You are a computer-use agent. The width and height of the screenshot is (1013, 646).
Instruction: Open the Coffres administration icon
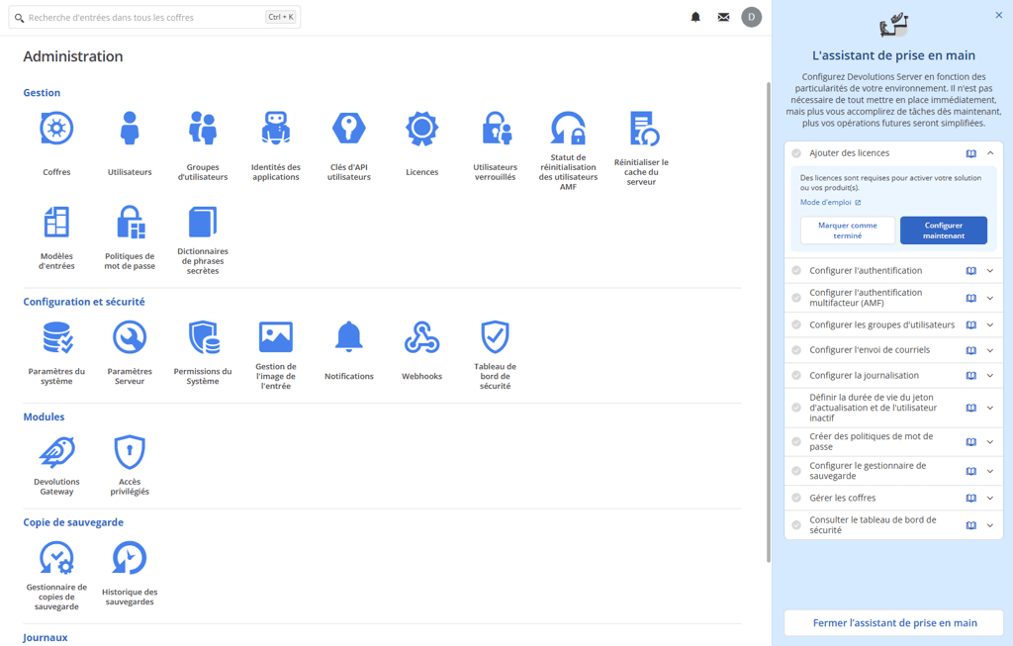click(x=56, y=130)
